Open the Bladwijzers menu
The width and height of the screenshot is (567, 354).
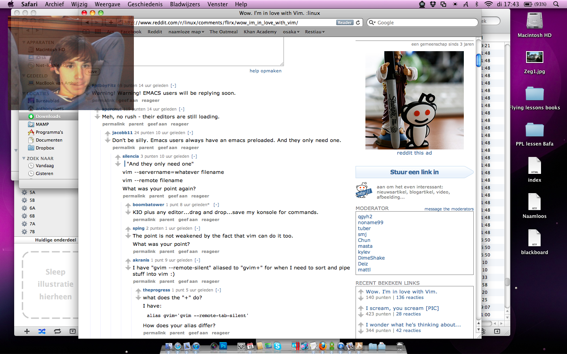185,4
